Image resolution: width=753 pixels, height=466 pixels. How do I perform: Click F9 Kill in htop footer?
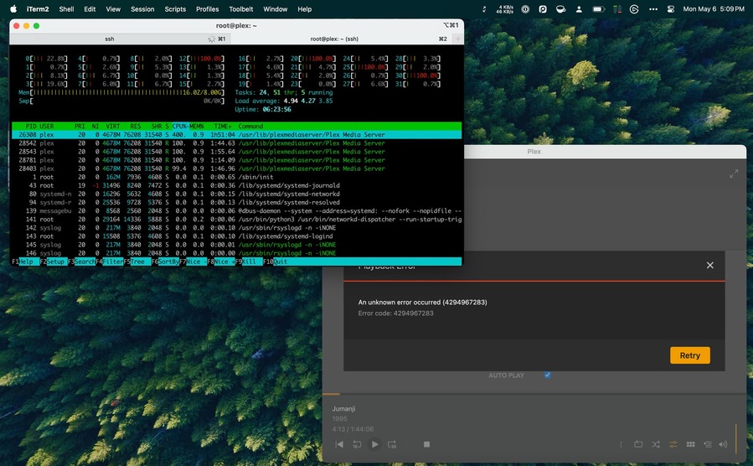pyautogui.click(x=249, y=261)
